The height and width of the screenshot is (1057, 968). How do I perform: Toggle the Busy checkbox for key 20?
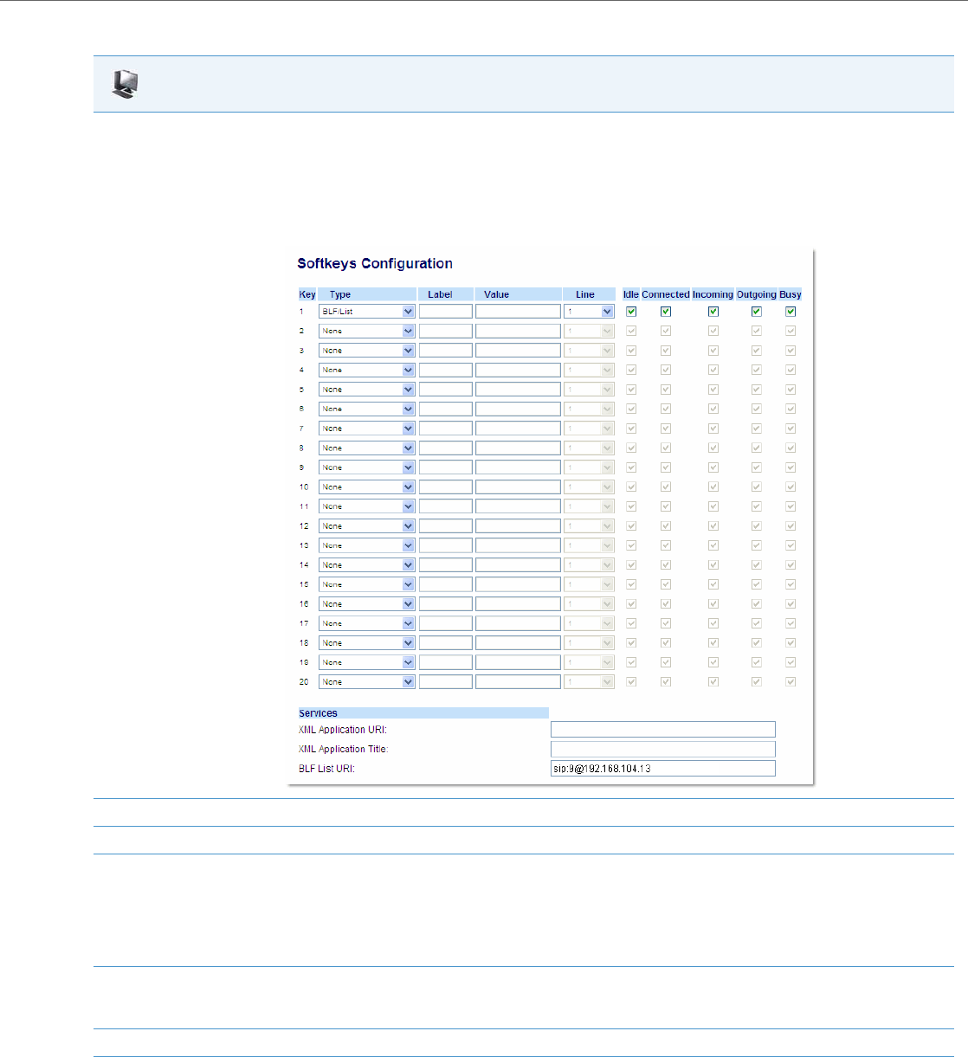pyautogui.click(x=791, y=682)
